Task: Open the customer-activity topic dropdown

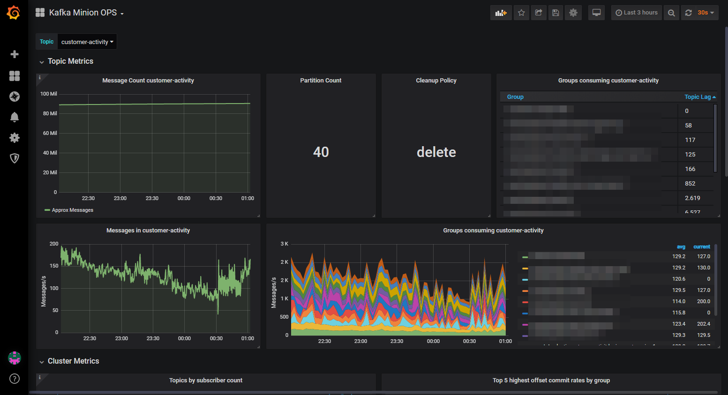Action: coord(87,42)
